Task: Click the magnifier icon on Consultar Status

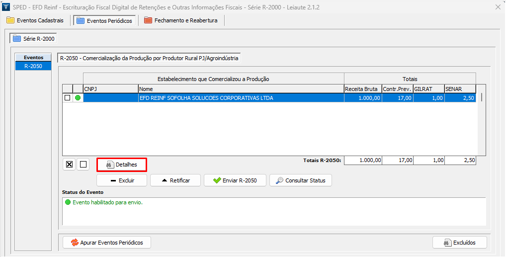Action: tap(280, 180)
